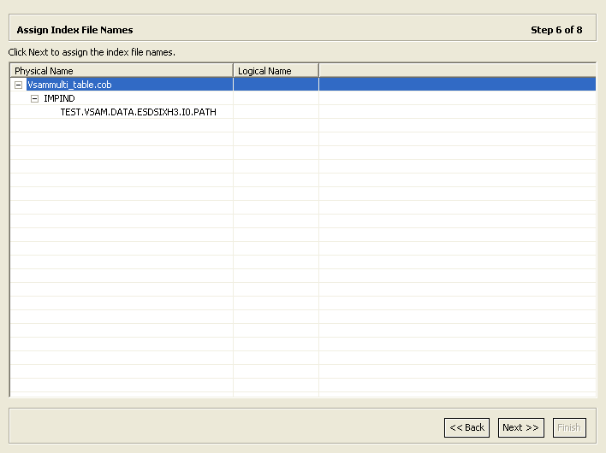Select the IMPIND tree item
606x453 pixels.
(x=59, y=98)
